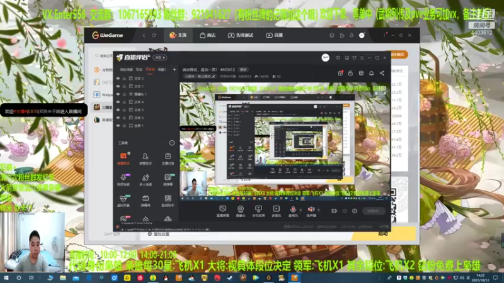This screenshot has height=283, width=504.
Task: Toggle visibility of 文本 4 source
Action: pos(118,102)
